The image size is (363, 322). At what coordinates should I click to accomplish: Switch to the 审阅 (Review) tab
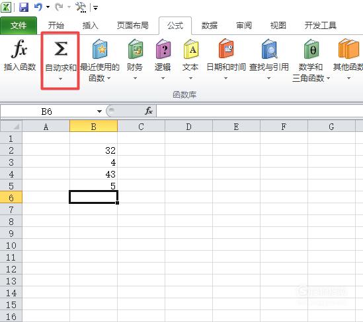click(244, 26)
